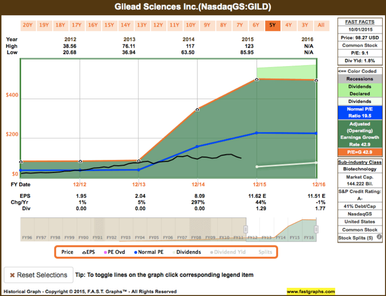Click the 12/13 EPS triangle marker
Image resolution: width=386 pixels, height=296 pixels.
pyautogui.click(x=139, y=161)
